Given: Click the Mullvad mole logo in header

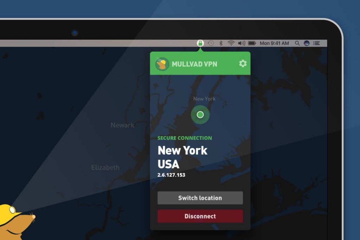Looking at the screenshot, I should tap(162, 64).
